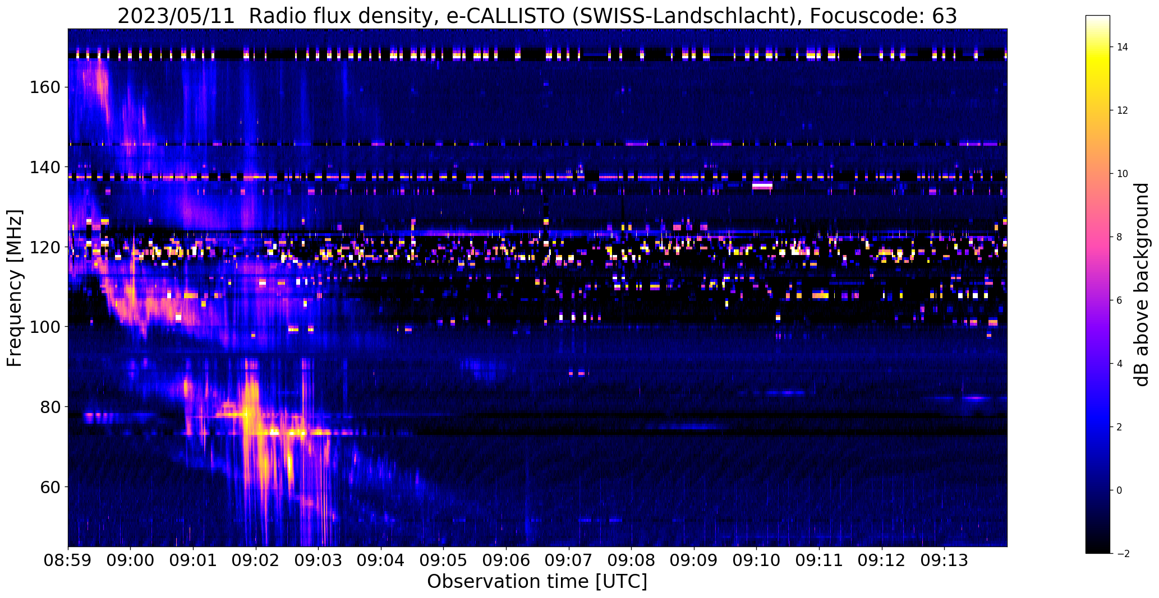
Task: Click the 09:12 time tick label
Action: click(x=882, y=561)
